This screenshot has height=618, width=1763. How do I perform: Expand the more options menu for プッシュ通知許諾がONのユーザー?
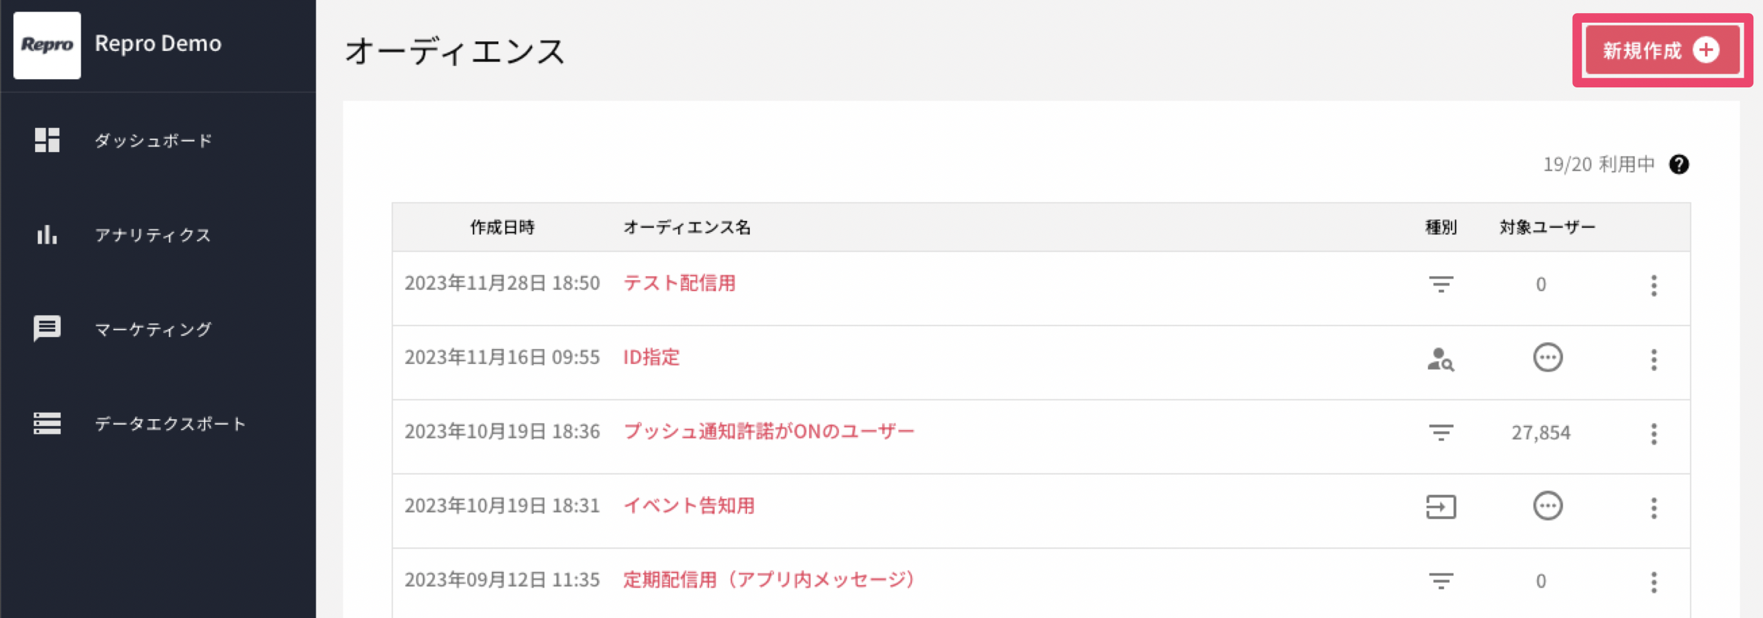point(1654,434)
